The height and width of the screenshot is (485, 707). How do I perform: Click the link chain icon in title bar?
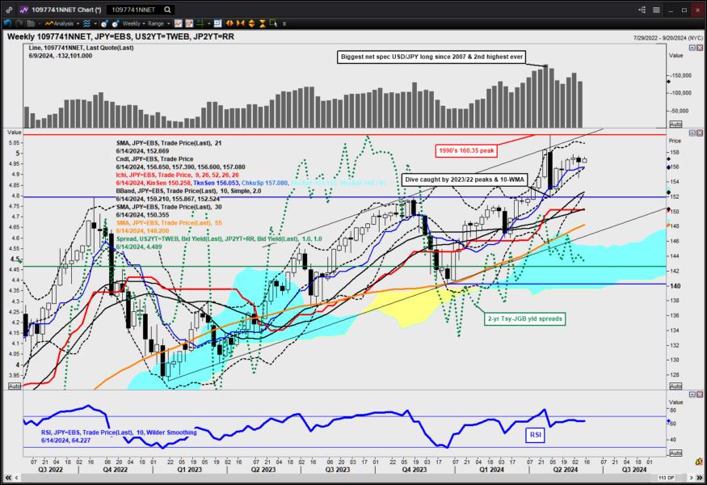click(9, 10)
